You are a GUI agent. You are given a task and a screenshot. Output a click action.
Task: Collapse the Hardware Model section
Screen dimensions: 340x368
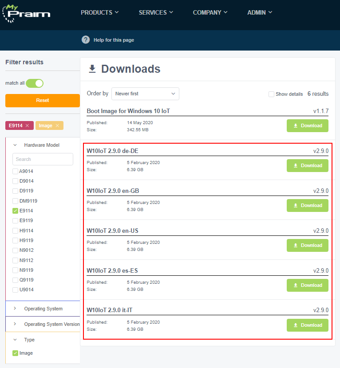(15, 145)
